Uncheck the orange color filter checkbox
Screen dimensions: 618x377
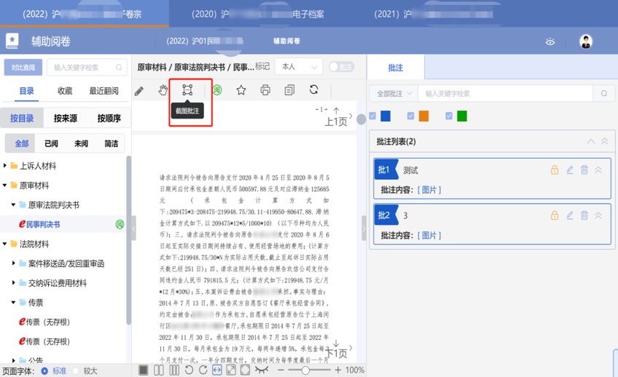coord(410,116)
